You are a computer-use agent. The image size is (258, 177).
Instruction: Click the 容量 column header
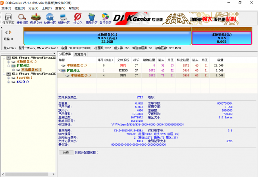(217, 60)
